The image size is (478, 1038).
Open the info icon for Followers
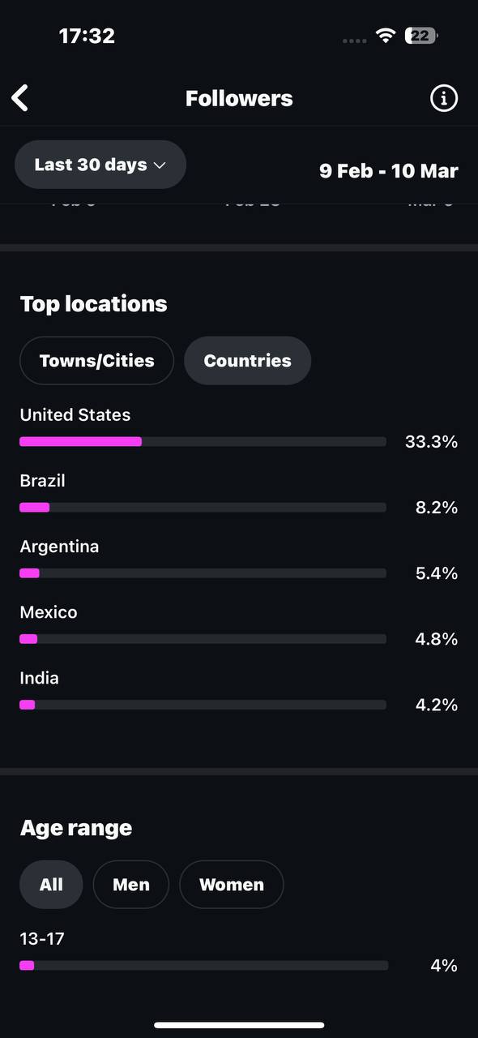(443, 98)
